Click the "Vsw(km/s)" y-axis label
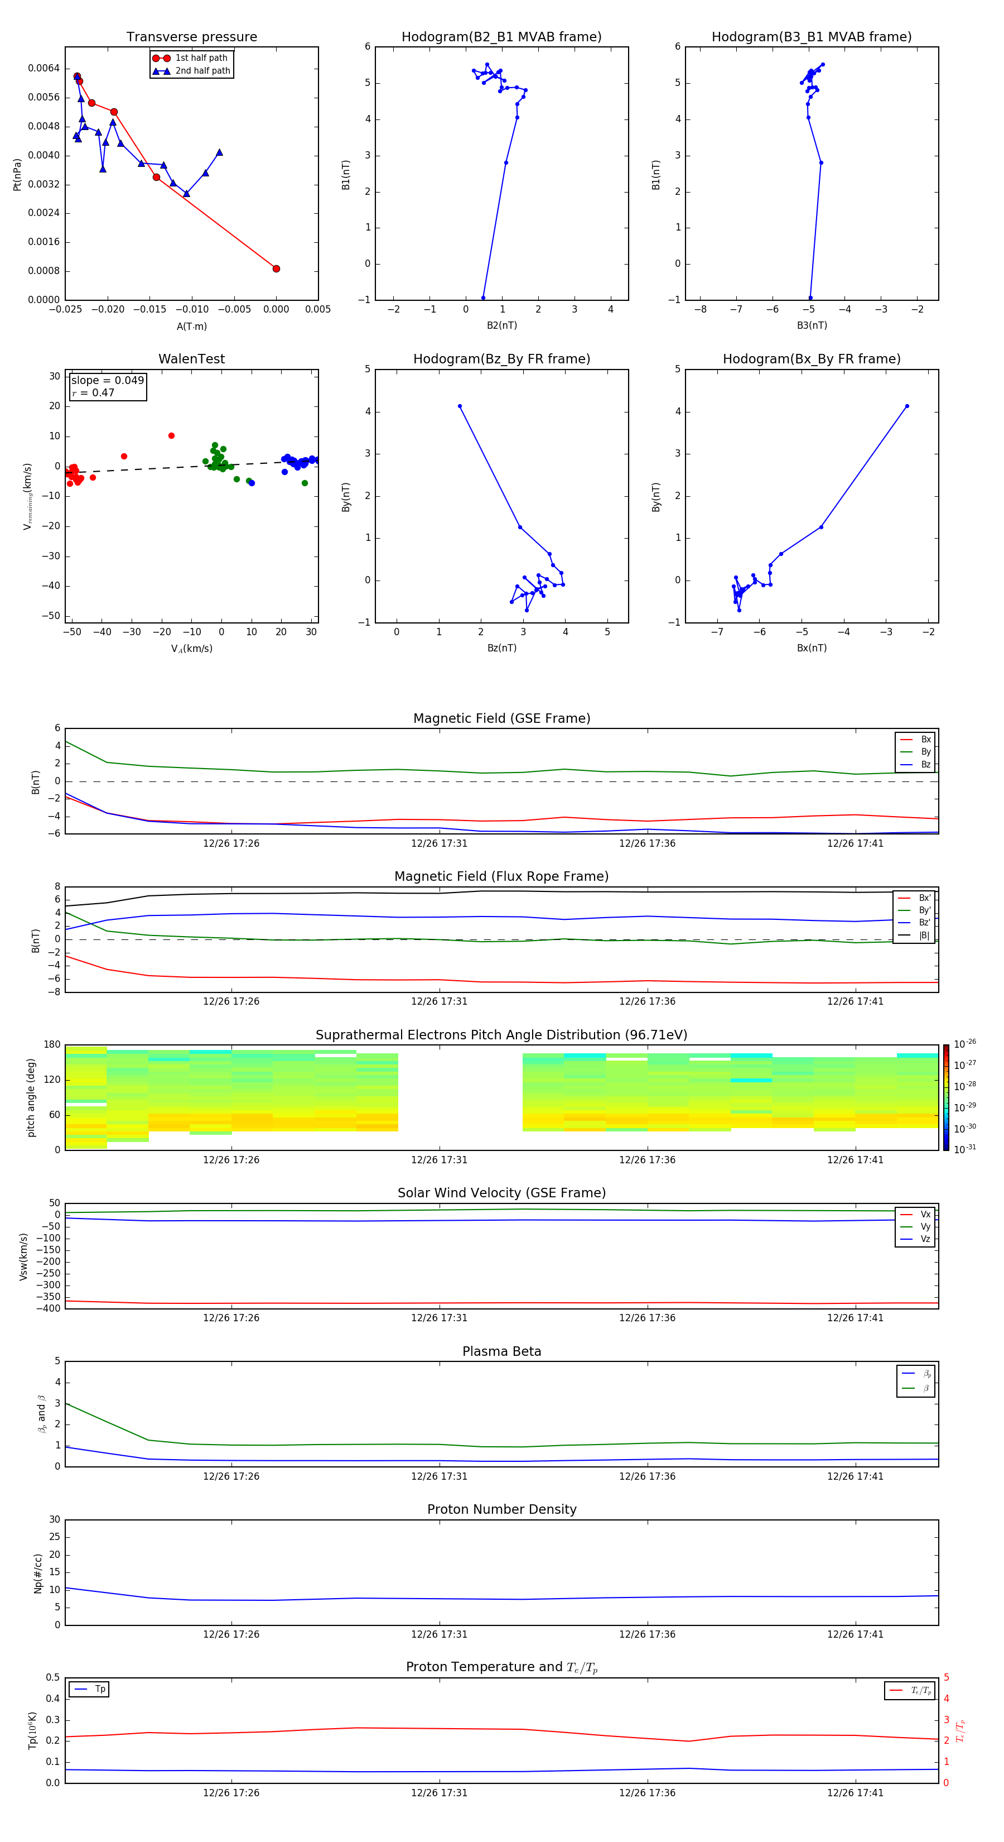 point(23,1256)
